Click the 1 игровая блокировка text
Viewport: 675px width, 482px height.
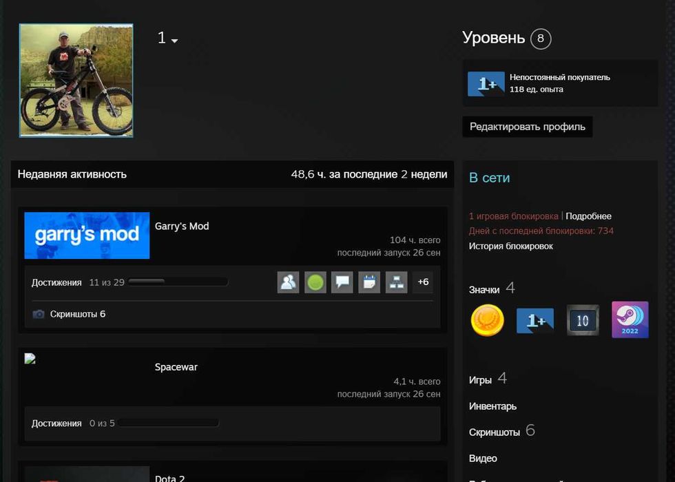point(514,216)
